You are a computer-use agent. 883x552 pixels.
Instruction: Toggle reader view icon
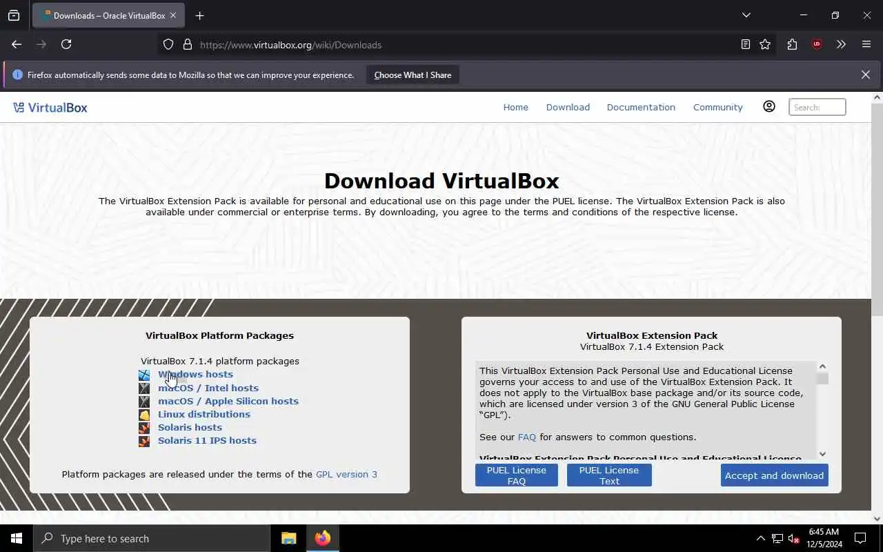point(745,45)
